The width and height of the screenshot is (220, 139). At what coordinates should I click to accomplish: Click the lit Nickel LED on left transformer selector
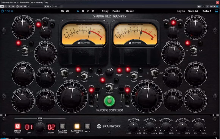91,90
